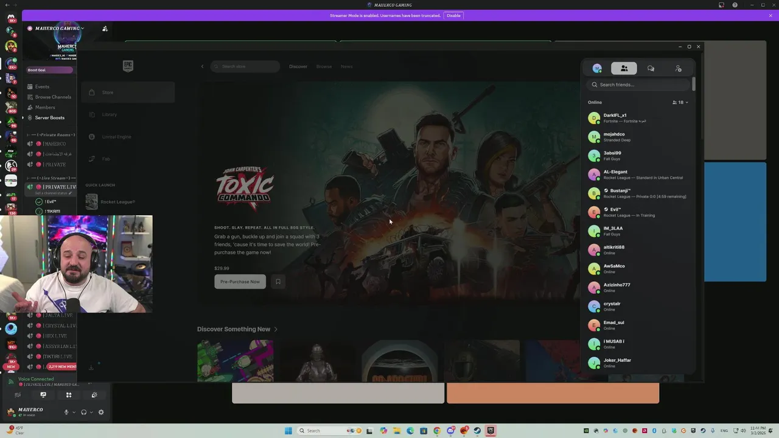779x438 pixels.
Task: Disable Streamer Mode in Discord banner
Action: pos(453,15)
